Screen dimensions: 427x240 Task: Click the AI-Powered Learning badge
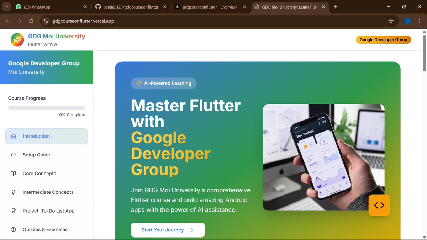pos(164,83)
